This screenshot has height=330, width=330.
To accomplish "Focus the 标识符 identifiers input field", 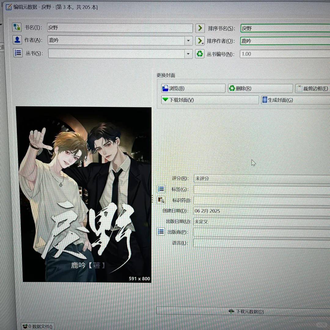I will pos(262,200).
